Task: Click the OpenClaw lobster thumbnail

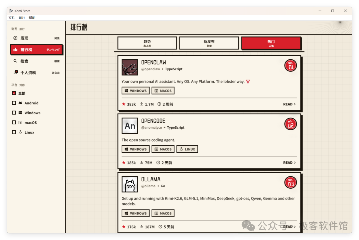Action: [x=130, y=67]
